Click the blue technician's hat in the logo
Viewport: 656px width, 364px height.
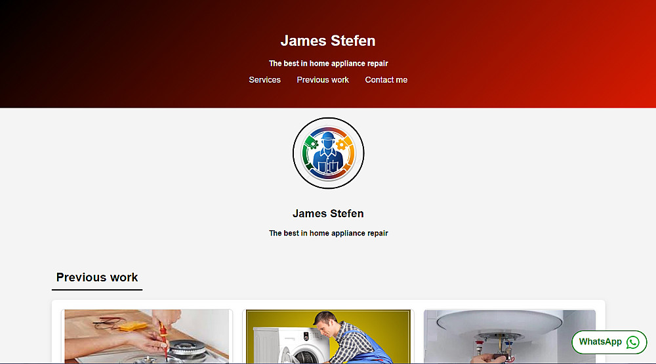click(x=328, y=136)
